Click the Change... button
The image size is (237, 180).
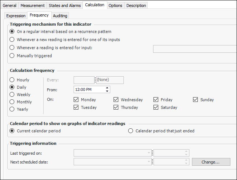coord(211,162)
